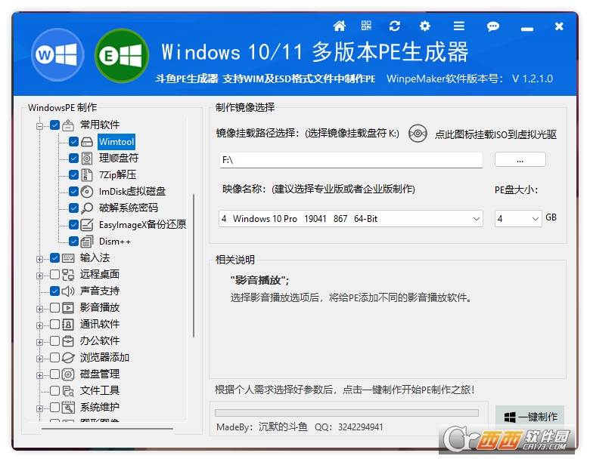Click the 系统维护 tools icon

(x=68, y=408)
